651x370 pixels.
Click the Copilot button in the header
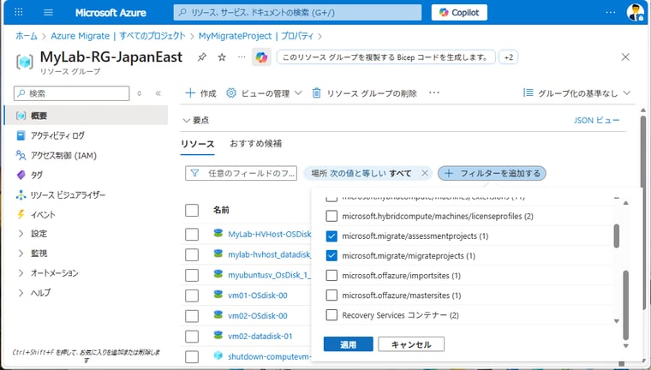(459, 13)
